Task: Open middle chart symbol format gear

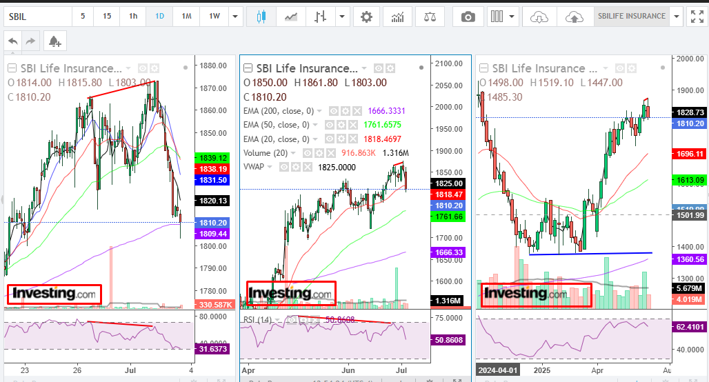Action: [390, 68]
